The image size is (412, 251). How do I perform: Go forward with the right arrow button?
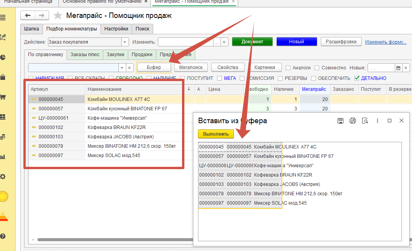coord(42,16)
